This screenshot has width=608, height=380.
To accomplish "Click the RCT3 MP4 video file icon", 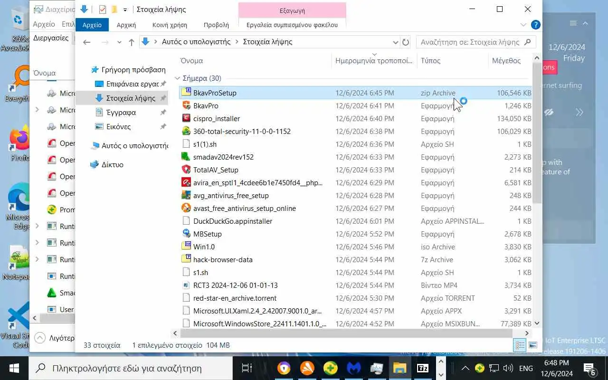I will (186, 285).
